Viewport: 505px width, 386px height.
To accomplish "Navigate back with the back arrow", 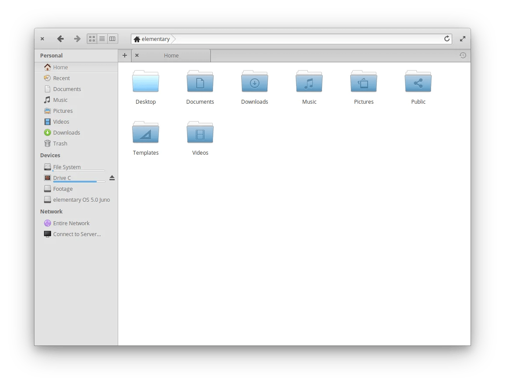I will 61,38.
